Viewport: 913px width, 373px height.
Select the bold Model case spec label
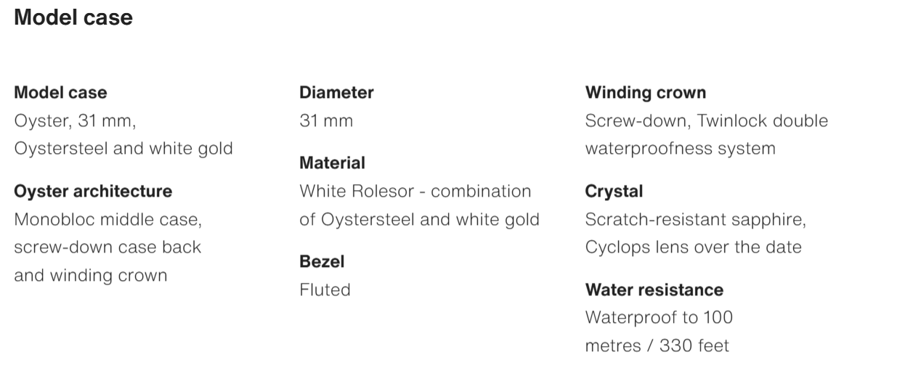click(x=60, y=93)
